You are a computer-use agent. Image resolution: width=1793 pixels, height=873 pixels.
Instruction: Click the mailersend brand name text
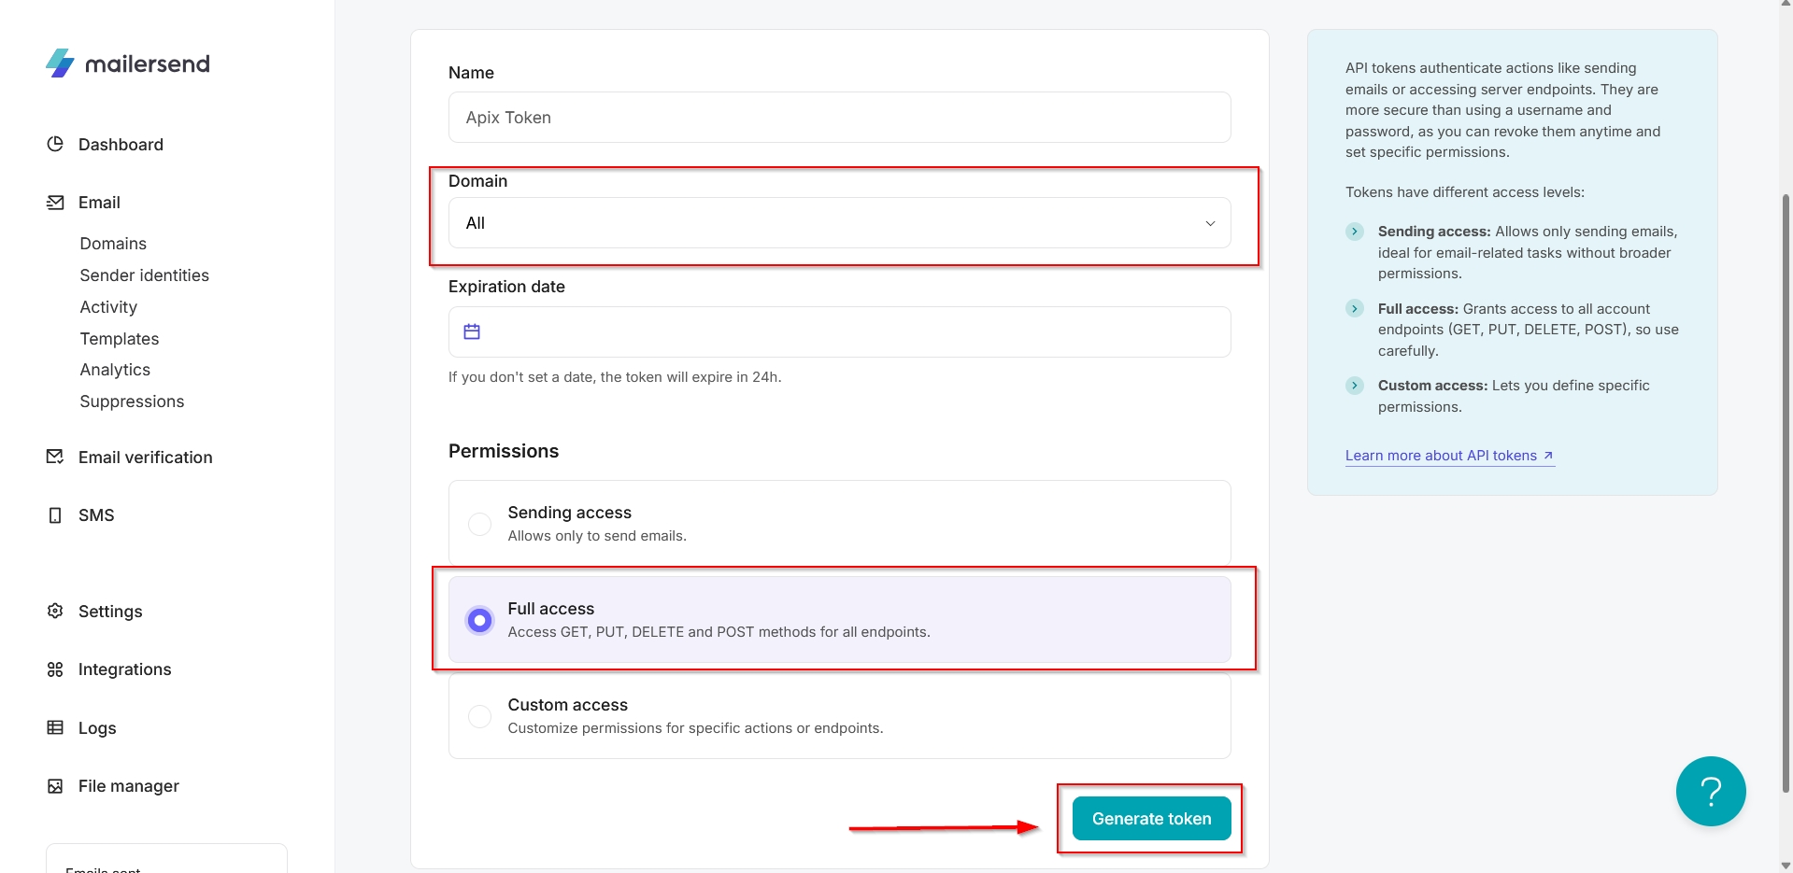[147, 63]
